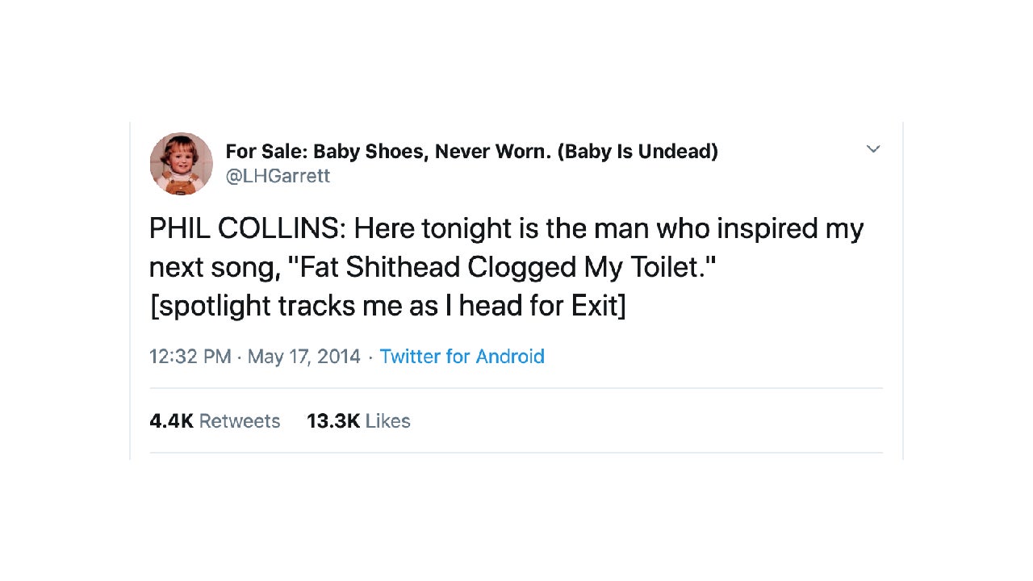Click the @LHGarrett handle

[278, 176]
